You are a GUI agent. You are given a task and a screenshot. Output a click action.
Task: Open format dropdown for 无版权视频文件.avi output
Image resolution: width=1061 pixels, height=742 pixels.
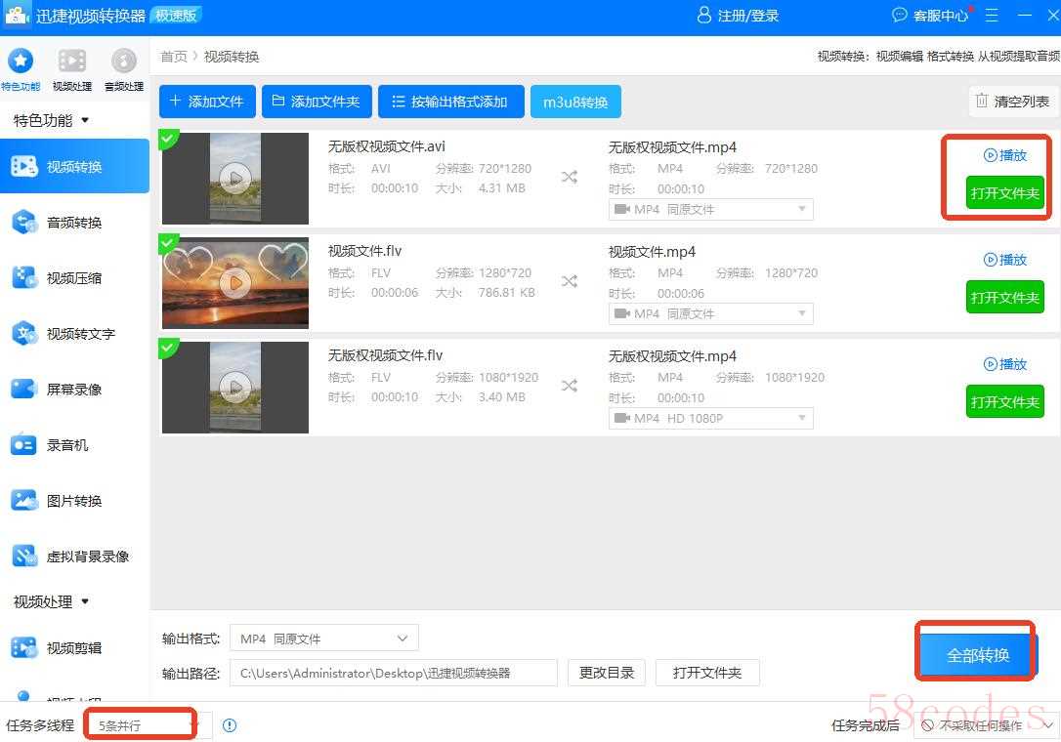click(710, 210)
